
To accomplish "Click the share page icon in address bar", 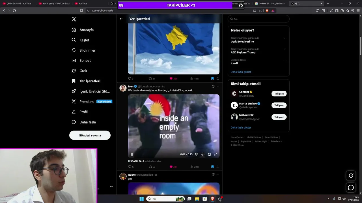I will coord(260,11).
